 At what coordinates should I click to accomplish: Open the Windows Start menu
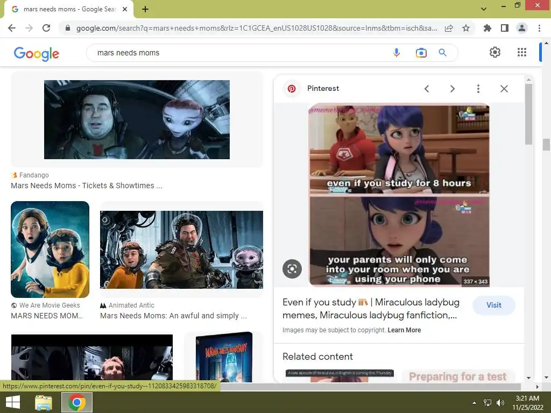pos(13,402)
